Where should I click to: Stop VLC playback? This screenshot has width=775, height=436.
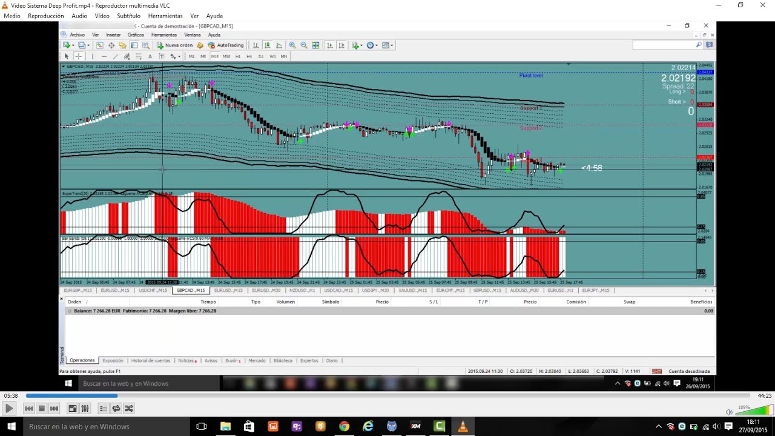(x=42, y=409)
